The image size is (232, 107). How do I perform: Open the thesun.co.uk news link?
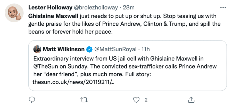pyautogui.click(x=73, y=83)
